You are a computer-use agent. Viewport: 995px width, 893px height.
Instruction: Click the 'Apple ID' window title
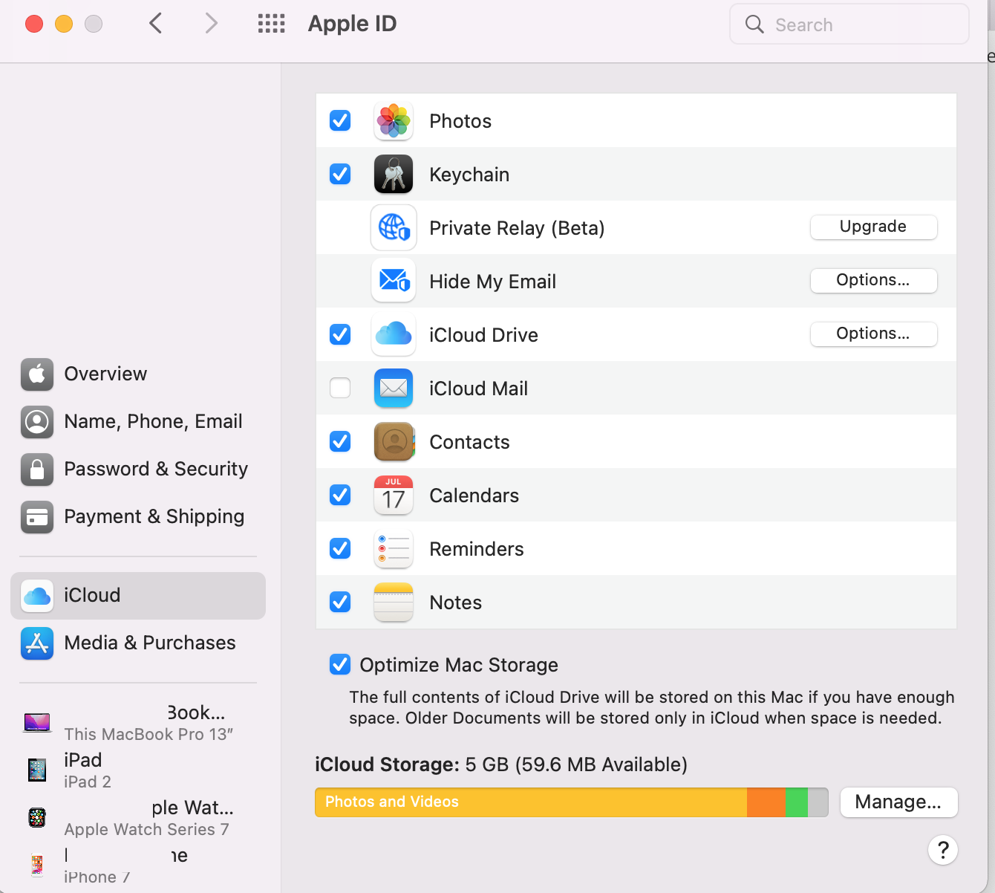(353, 24)
